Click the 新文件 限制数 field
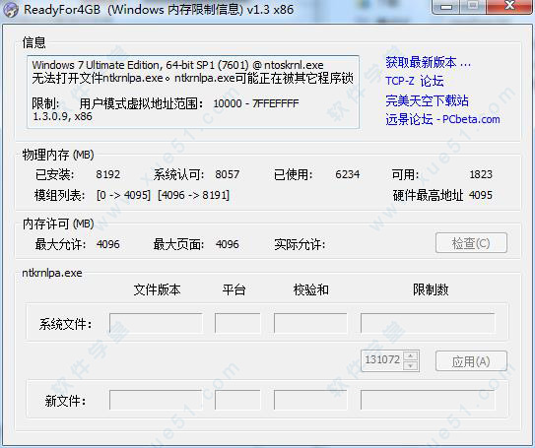The height and width of the screenshot is (448, 535). [428, 400]
